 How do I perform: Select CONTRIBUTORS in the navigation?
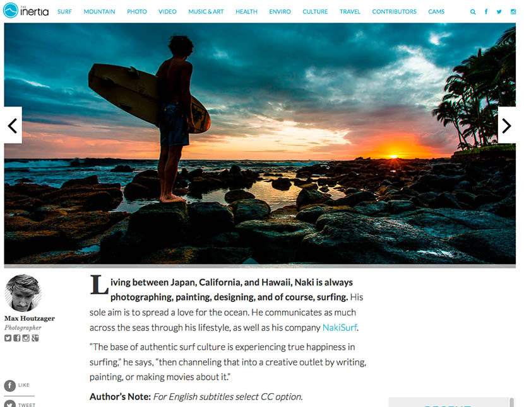coord(395,12)
